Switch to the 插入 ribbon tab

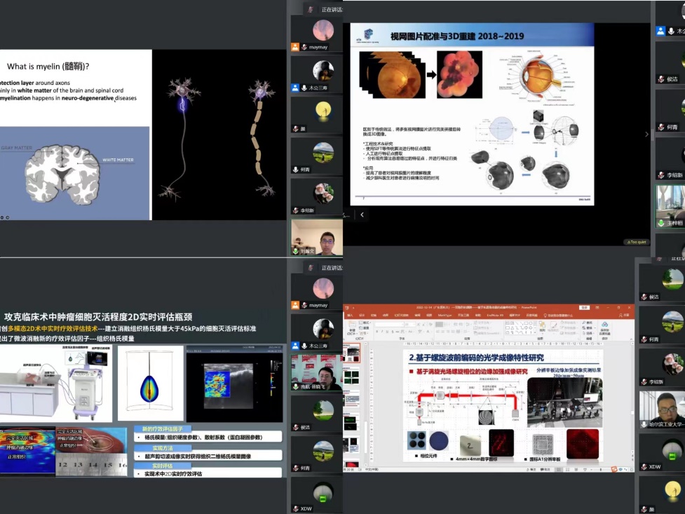pos(348,317)
